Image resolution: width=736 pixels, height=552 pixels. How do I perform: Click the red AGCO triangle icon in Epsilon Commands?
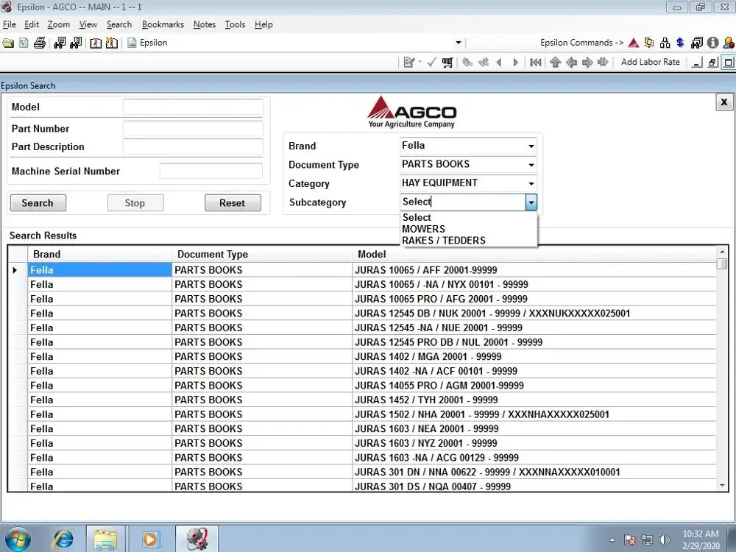pos(633,43)
